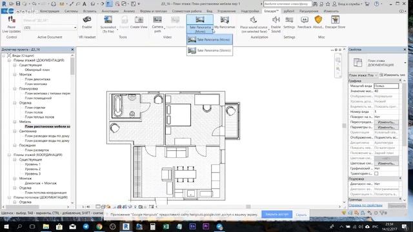Click the star favorites icon in title bar
This screenshot has height=232, width=413.
tap(328, 4)
